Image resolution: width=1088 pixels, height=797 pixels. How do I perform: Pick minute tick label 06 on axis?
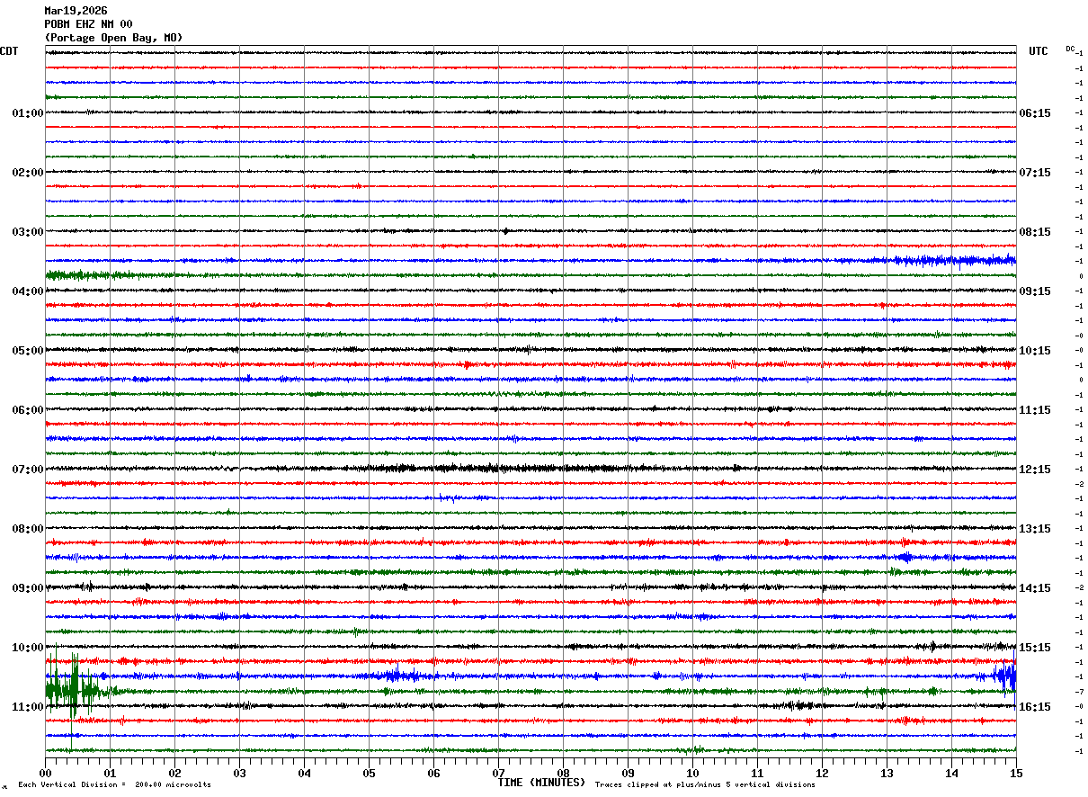click(433, 773)
